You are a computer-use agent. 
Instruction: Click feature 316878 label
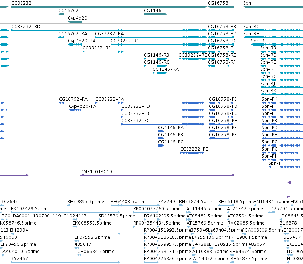(x=288, y=223)
